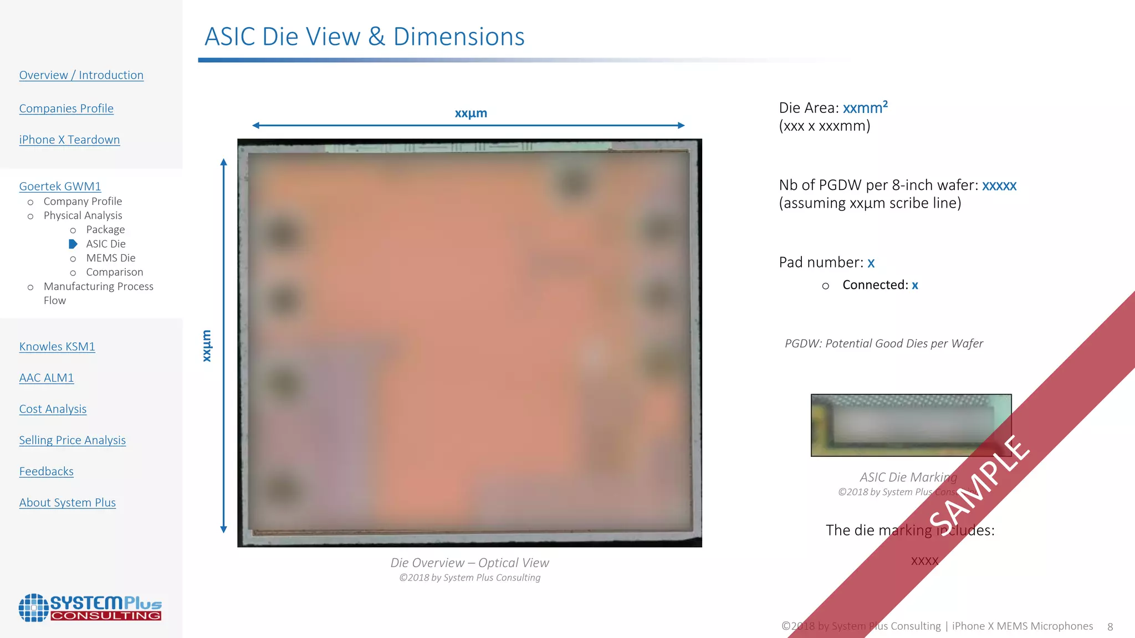Go to Goertek GWM1 section
Screen dimensions: 1135x638
(60, 187)
